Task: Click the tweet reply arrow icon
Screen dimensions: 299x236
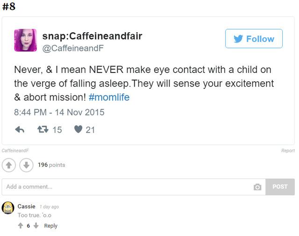Action: click(x=20, y=129)
